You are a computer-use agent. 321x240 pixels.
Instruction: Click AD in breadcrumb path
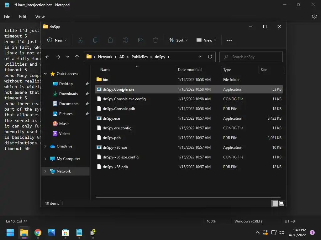pyautogui.click(x=122, y=57)
